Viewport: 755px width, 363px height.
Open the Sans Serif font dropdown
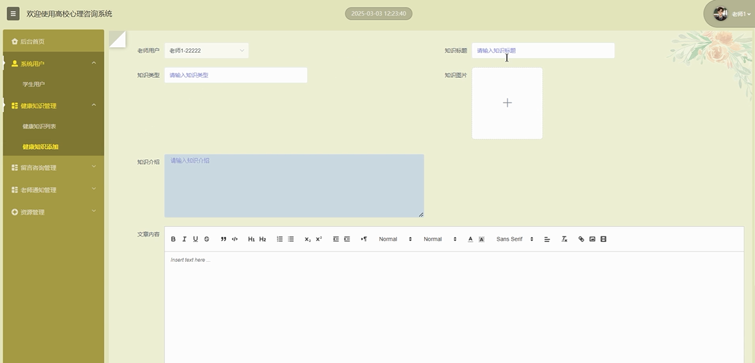(x=515, y=239)
